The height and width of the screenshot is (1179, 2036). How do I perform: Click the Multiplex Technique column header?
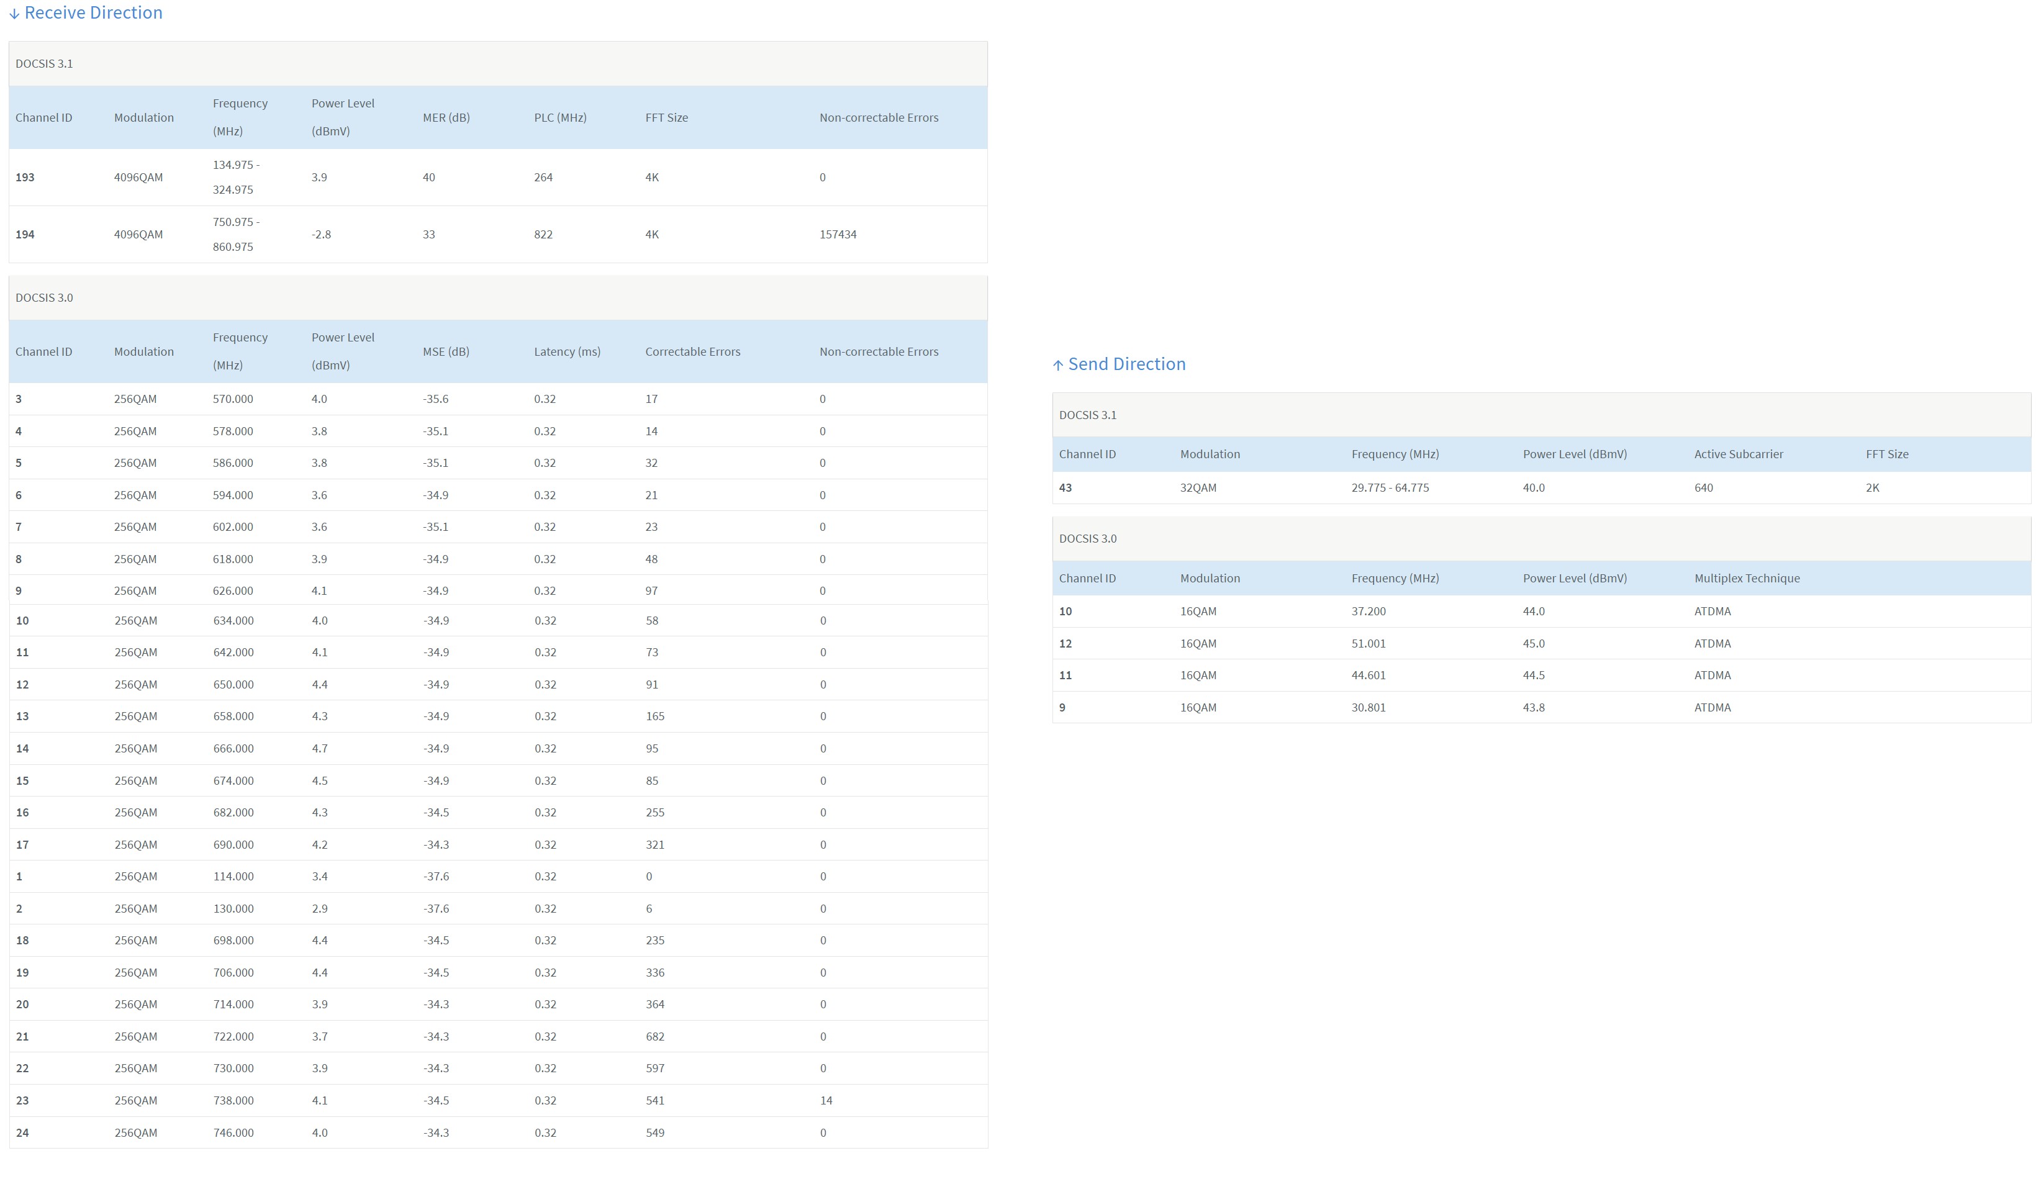point(1746,579)
